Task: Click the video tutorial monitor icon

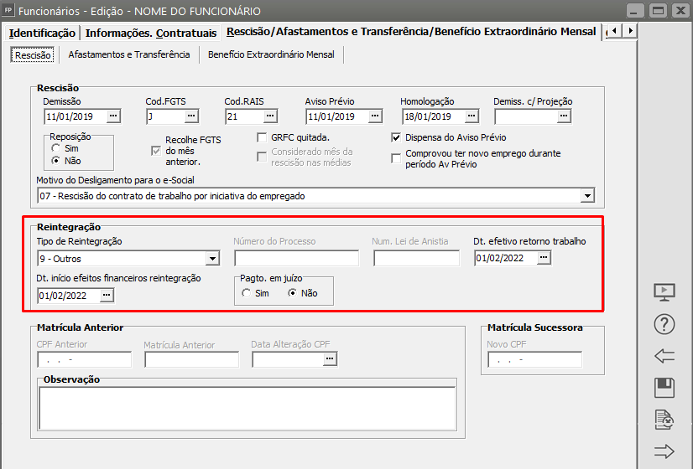Action: 664,292
